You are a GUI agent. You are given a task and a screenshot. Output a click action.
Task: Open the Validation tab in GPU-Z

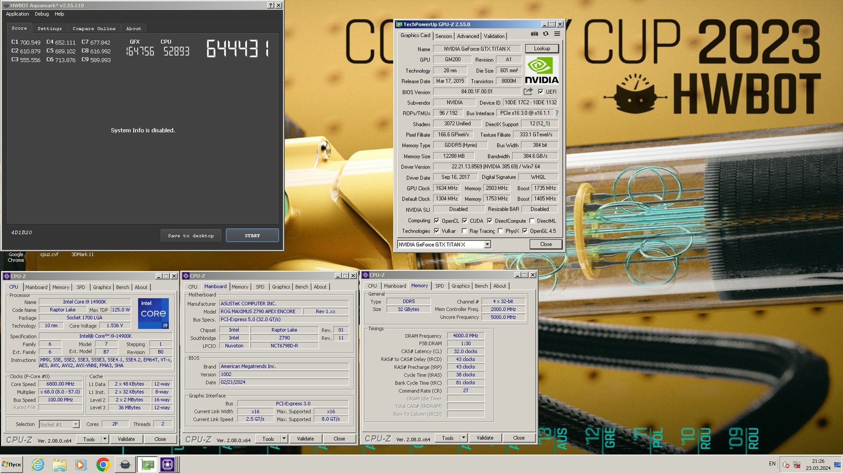(494, 36)
